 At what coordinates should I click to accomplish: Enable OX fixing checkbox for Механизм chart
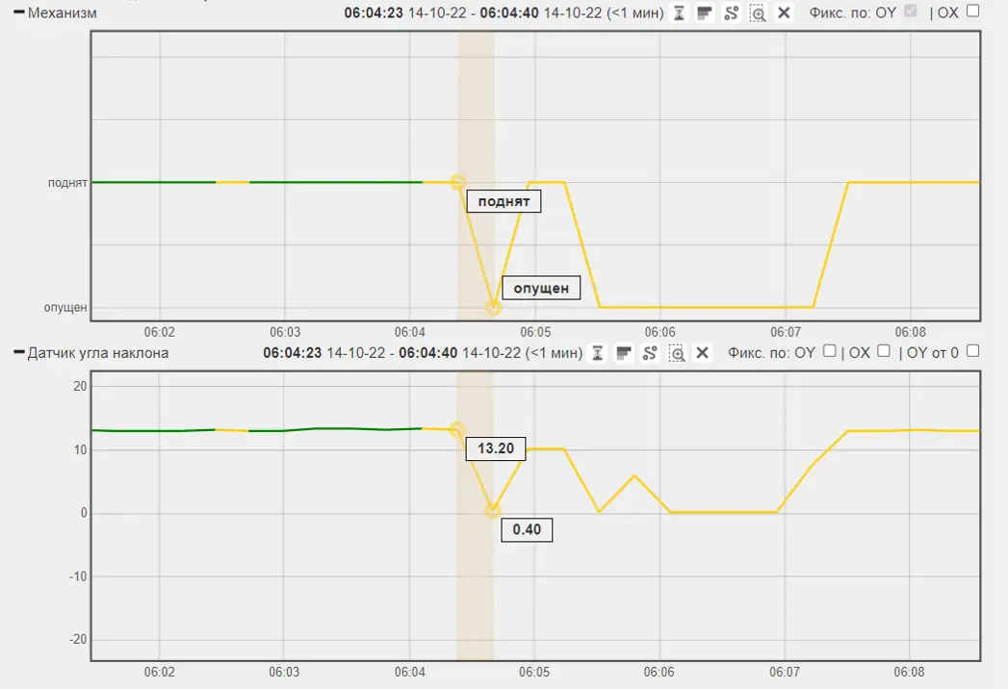tap(972, 12)
